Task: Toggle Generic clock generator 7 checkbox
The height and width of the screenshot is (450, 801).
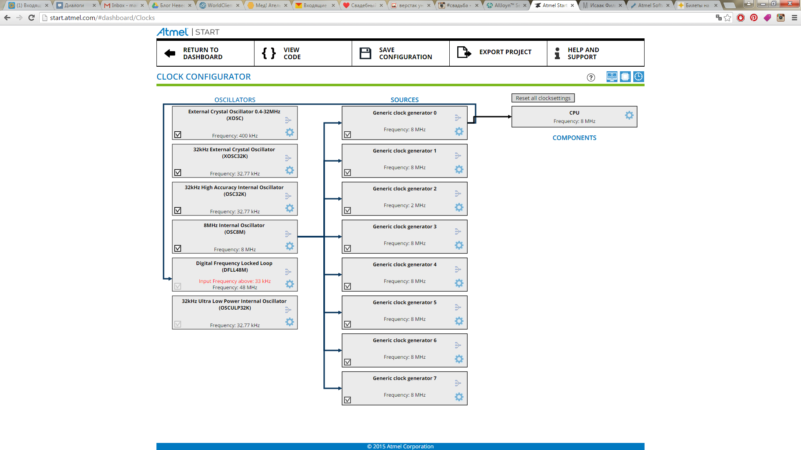Action: [348, 400]
